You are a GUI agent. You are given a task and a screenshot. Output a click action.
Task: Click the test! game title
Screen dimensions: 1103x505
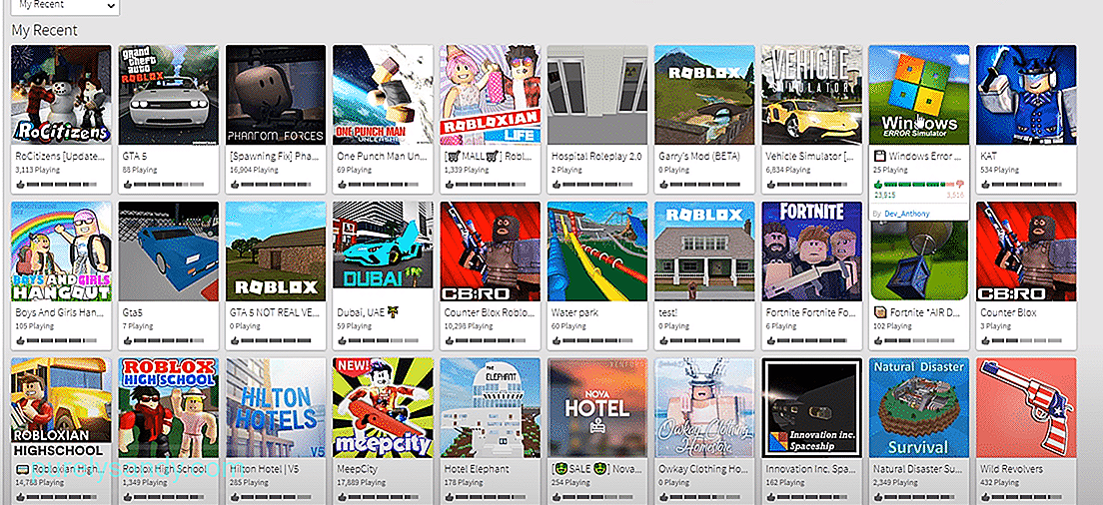(x=669, y=312)
